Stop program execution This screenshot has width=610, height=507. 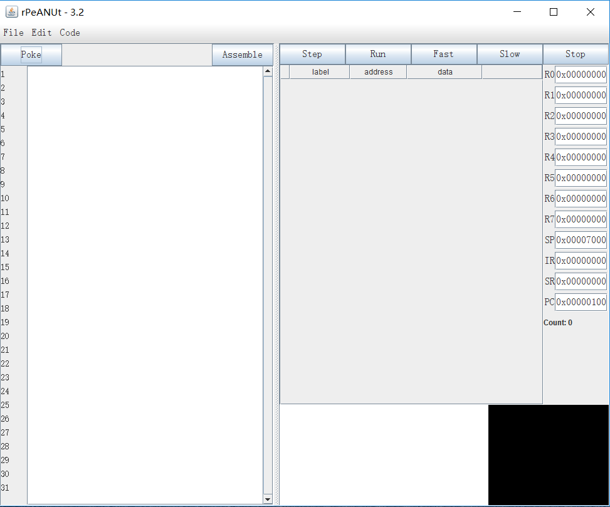click(576, 54)
